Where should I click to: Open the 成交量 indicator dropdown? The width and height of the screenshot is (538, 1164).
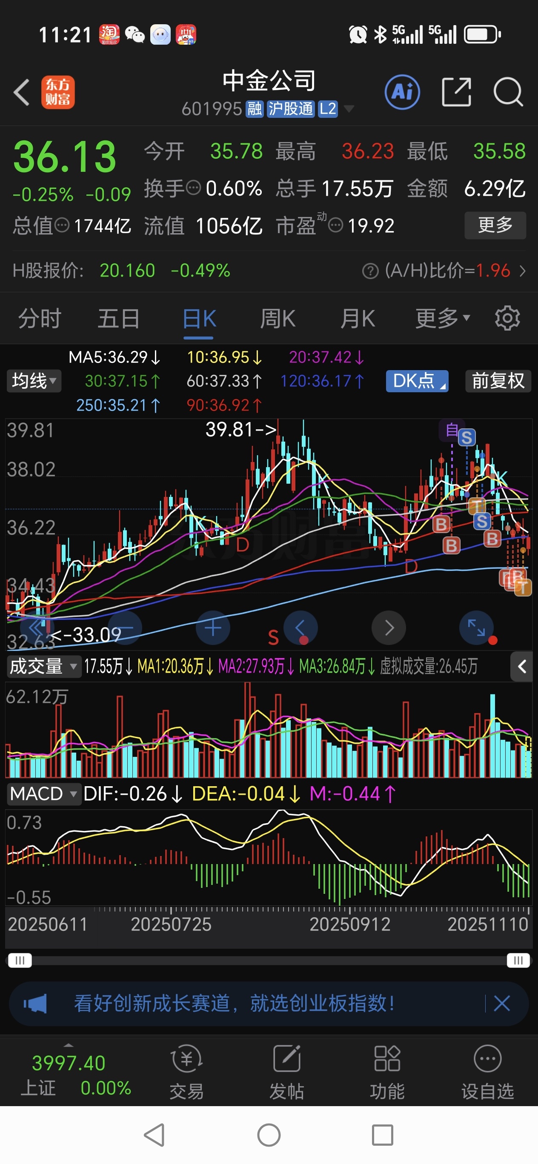click(44, 666)
